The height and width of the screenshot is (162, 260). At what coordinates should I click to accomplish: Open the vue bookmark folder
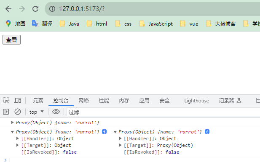click(189, 24)
